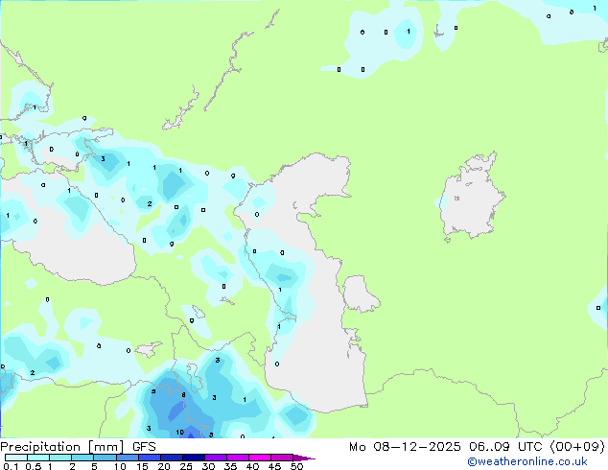Click the '15' legend scale label
This screenshot has height=470, width=608.
[142, 466]
